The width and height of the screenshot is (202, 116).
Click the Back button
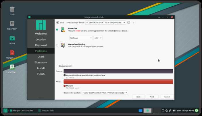point(138,97)
